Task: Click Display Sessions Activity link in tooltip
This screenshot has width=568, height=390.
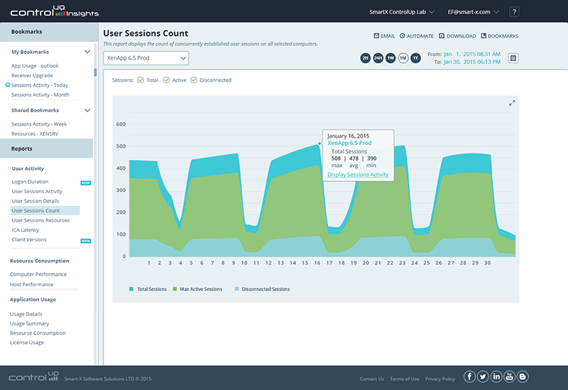Action: 358,175
